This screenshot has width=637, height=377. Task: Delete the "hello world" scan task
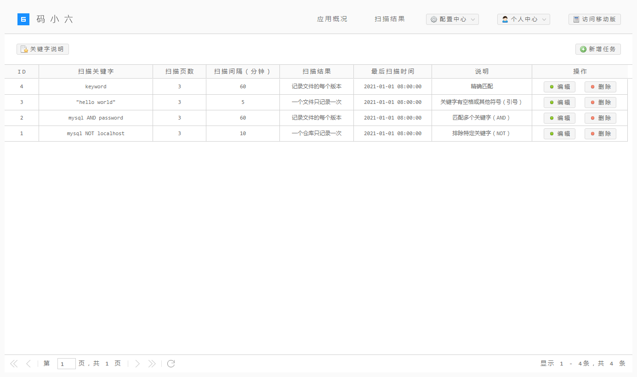click(600, 103)
